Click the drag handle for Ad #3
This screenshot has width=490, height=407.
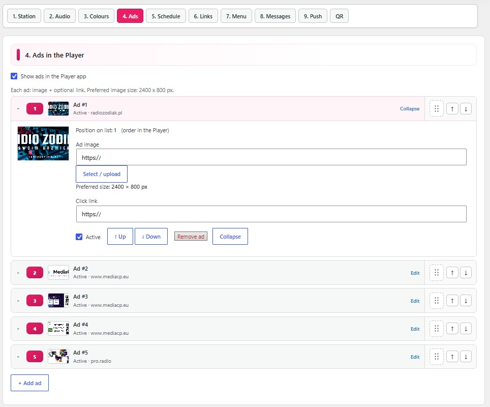click(x=436, y=301)
